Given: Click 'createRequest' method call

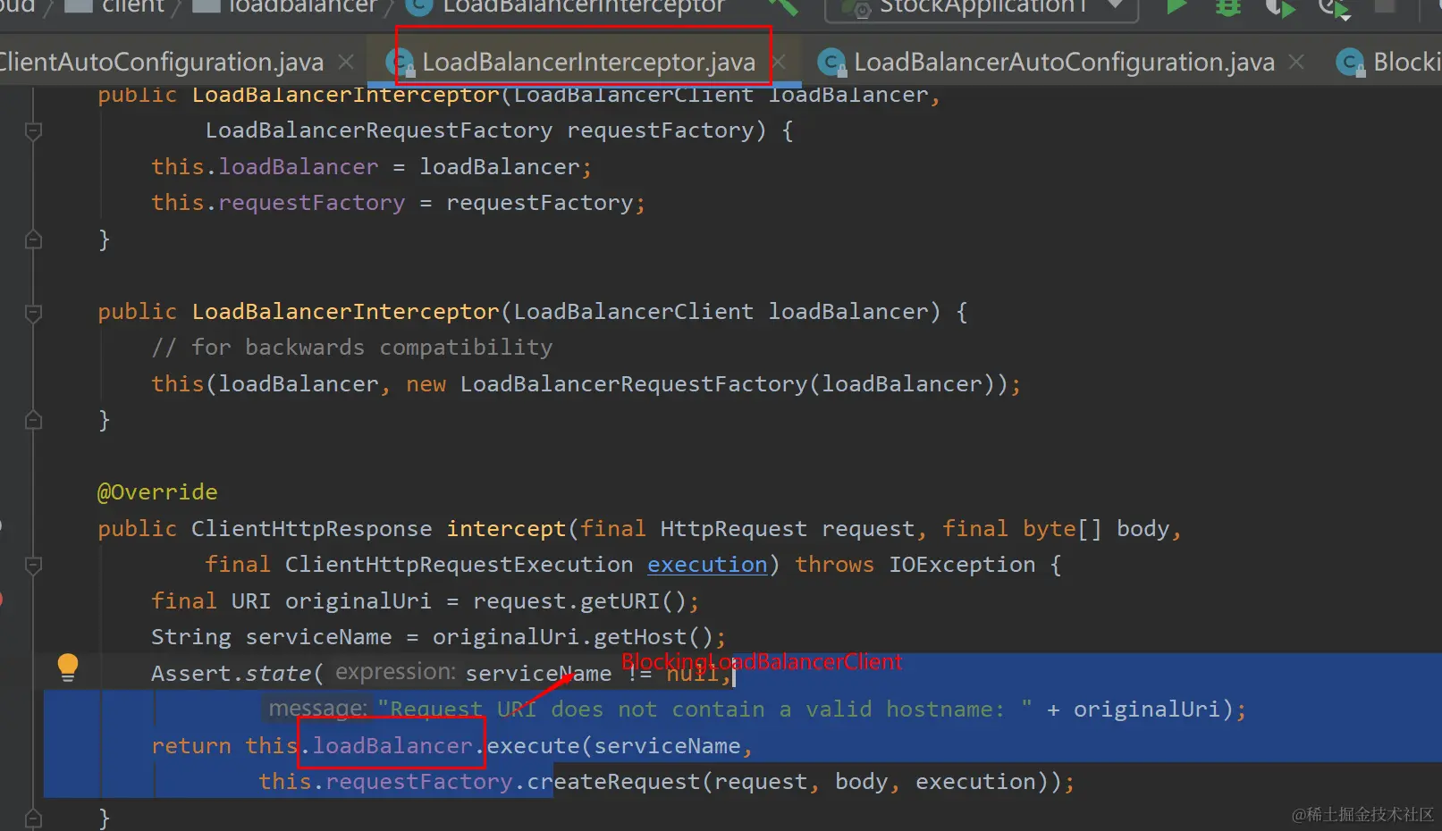Looking at the screenshot, I should pos(613,782).
